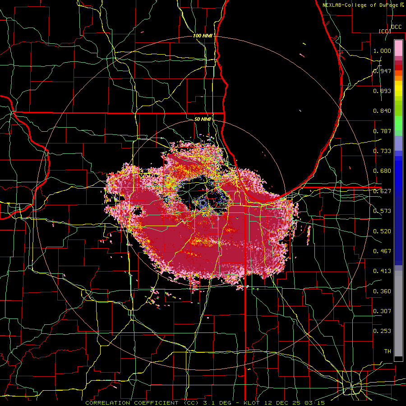Click the 0.680 scale value
Image resolution: width=406 pixels, height=406 pixels.
click(x=382, y=171)
